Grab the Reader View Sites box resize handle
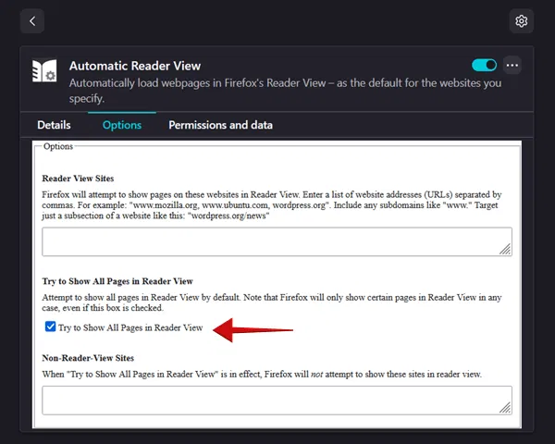 505,249
